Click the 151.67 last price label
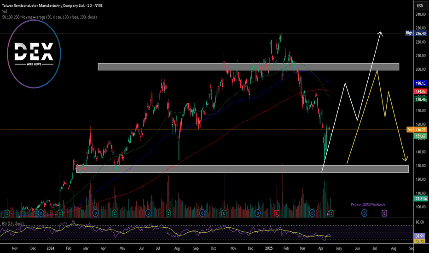This screenshot has width=429, height=253. pos(421,136)
